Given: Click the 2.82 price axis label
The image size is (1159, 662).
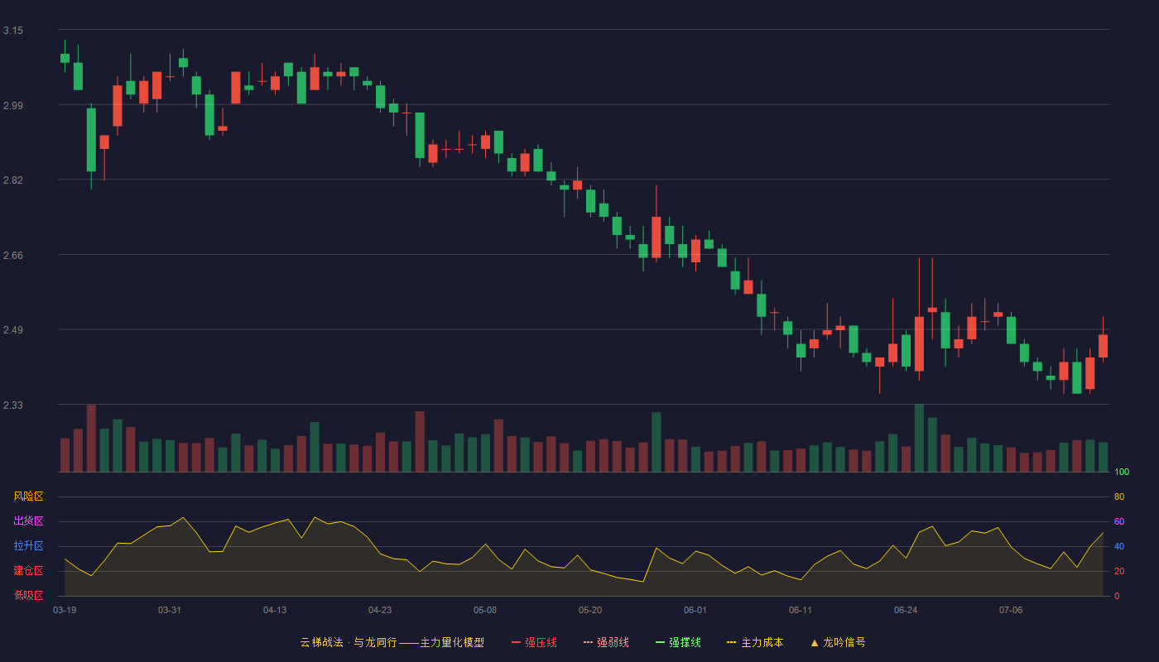Looking at the screenshot, I should coord(13,180).
